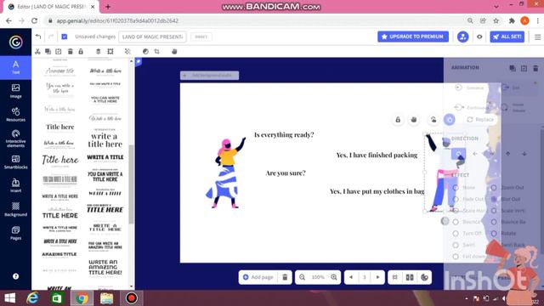Copy the selected element from the toolbar
Viewport: 544px width, 306px height.
click(x=48, y=51)
